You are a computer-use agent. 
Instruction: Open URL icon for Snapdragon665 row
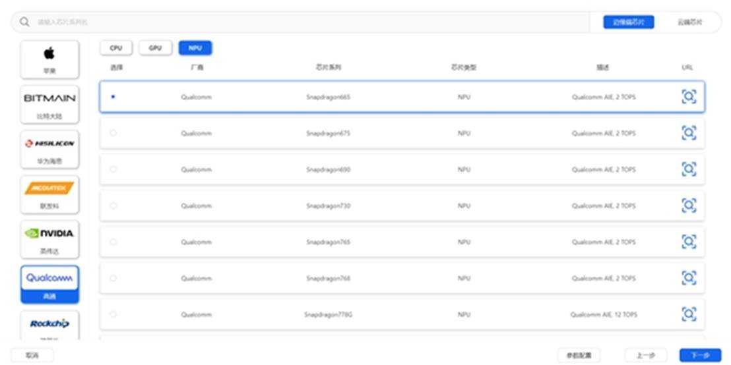pos(689,97)
